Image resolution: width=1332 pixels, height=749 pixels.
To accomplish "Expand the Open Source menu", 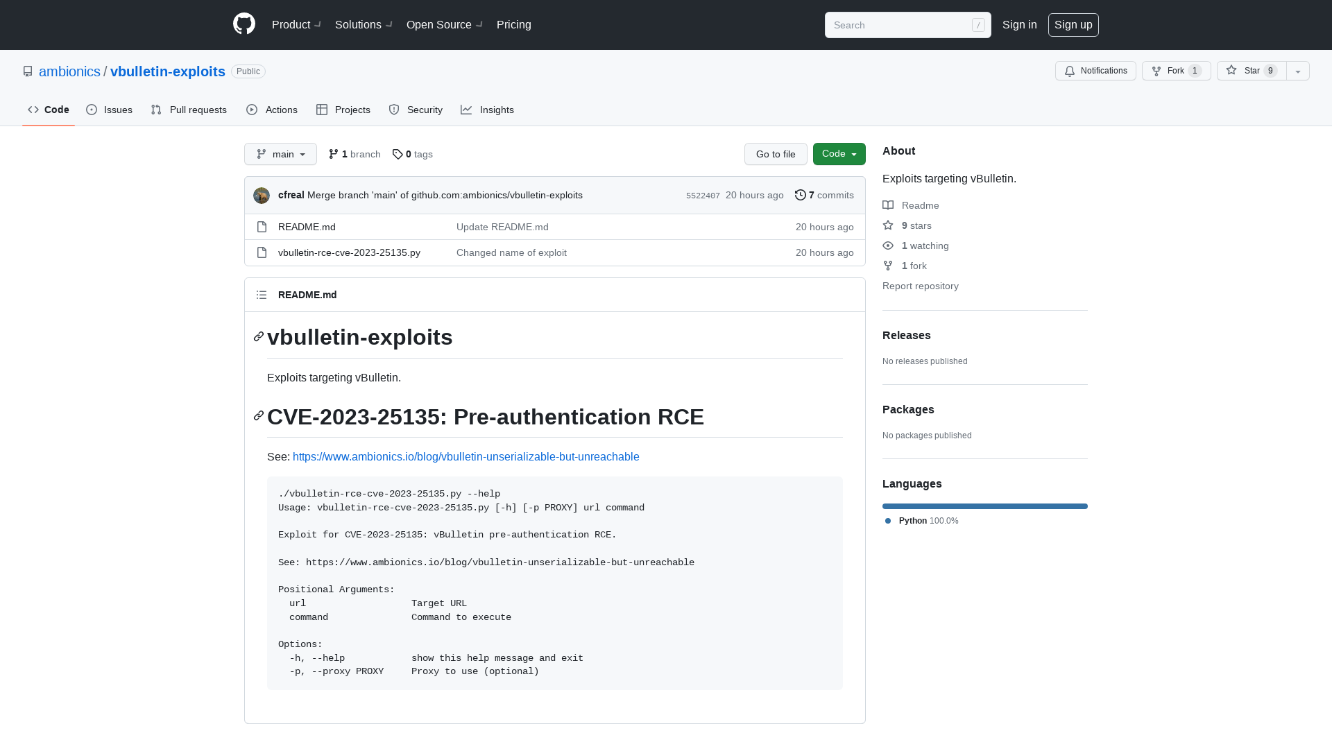I will click(x=444, y=24).
